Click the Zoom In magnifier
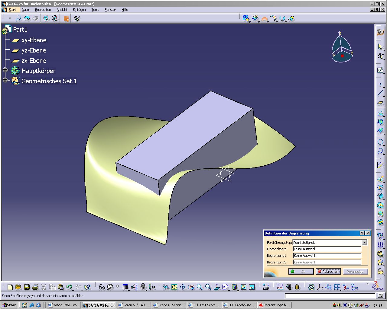This screenshot has width=387, height=309. [x=200, y=287]
